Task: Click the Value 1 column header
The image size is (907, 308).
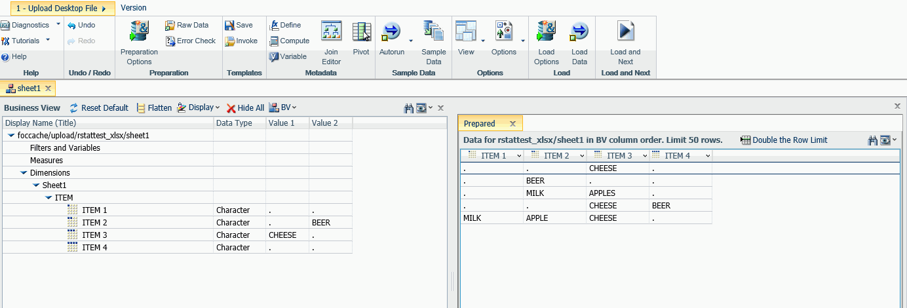Action: (x=288, y=123)
